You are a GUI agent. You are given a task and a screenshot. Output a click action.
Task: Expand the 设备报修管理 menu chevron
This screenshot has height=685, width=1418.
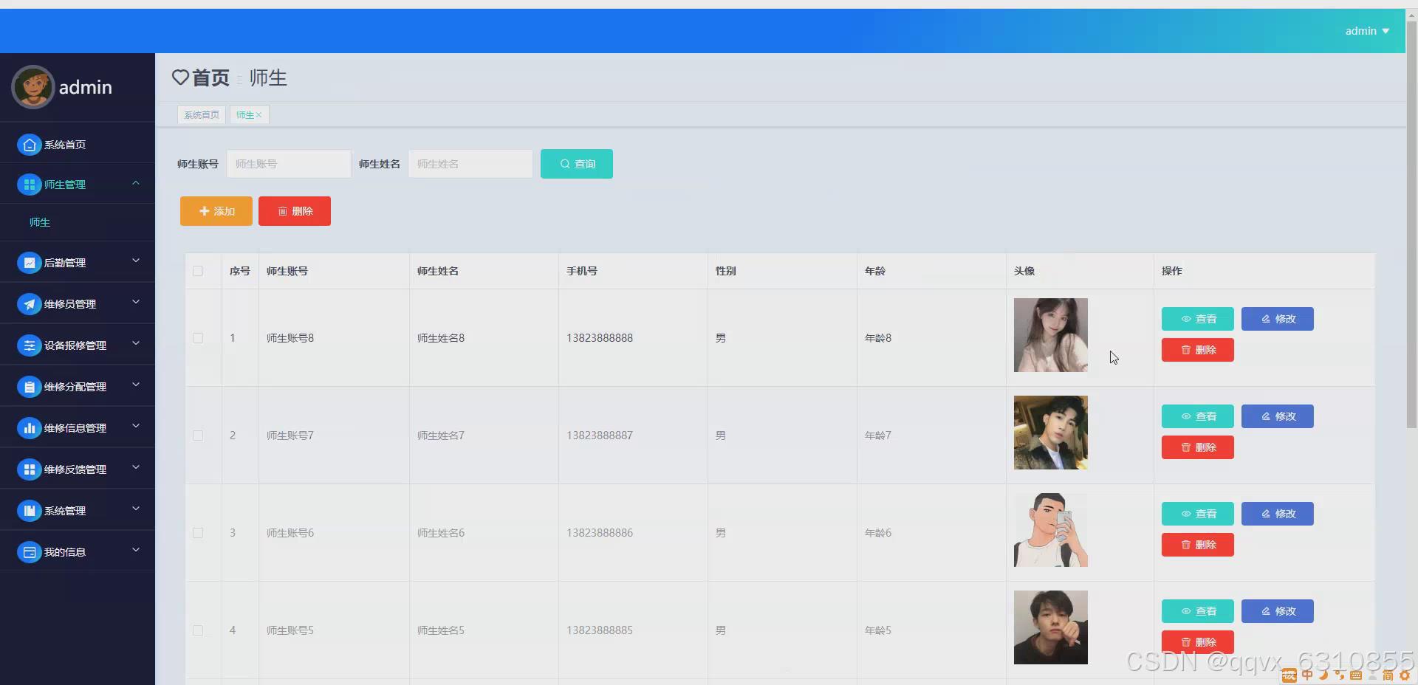coord(136,343)
